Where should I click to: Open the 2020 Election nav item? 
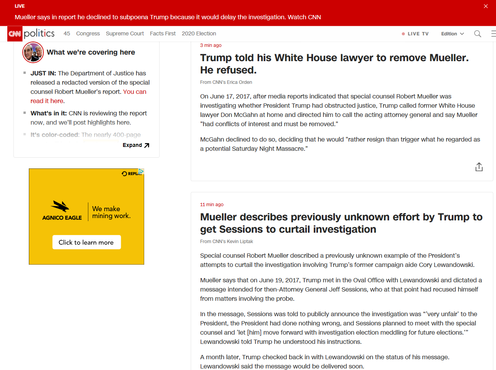tap(199, 33)
